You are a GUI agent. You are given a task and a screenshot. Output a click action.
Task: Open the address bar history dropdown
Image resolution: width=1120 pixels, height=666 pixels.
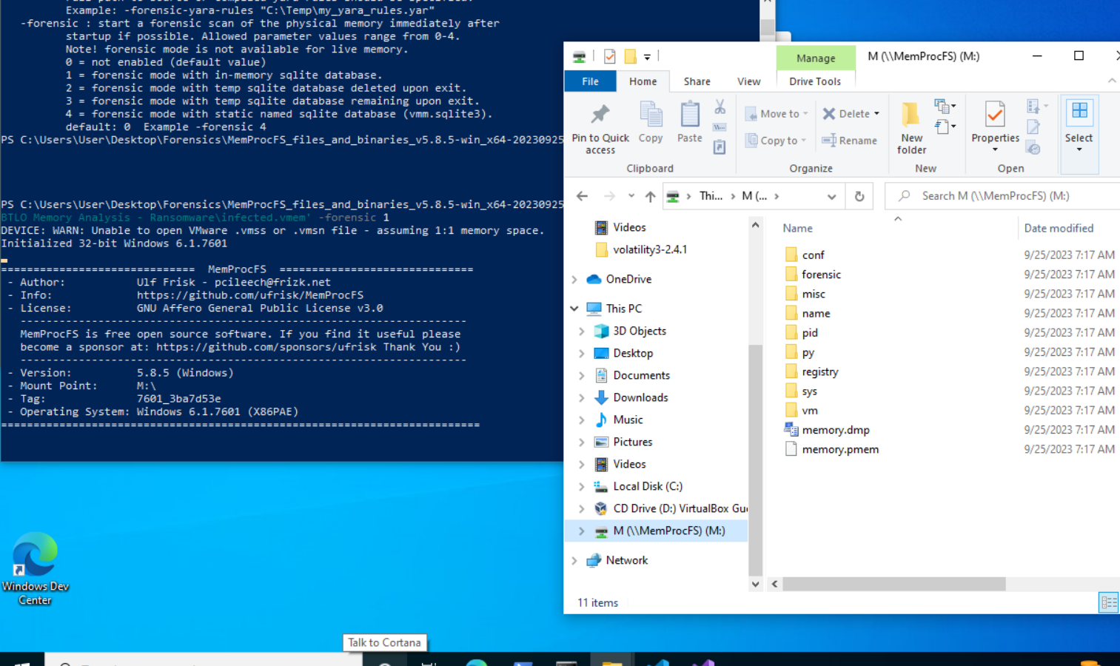(x=831, y=196)
